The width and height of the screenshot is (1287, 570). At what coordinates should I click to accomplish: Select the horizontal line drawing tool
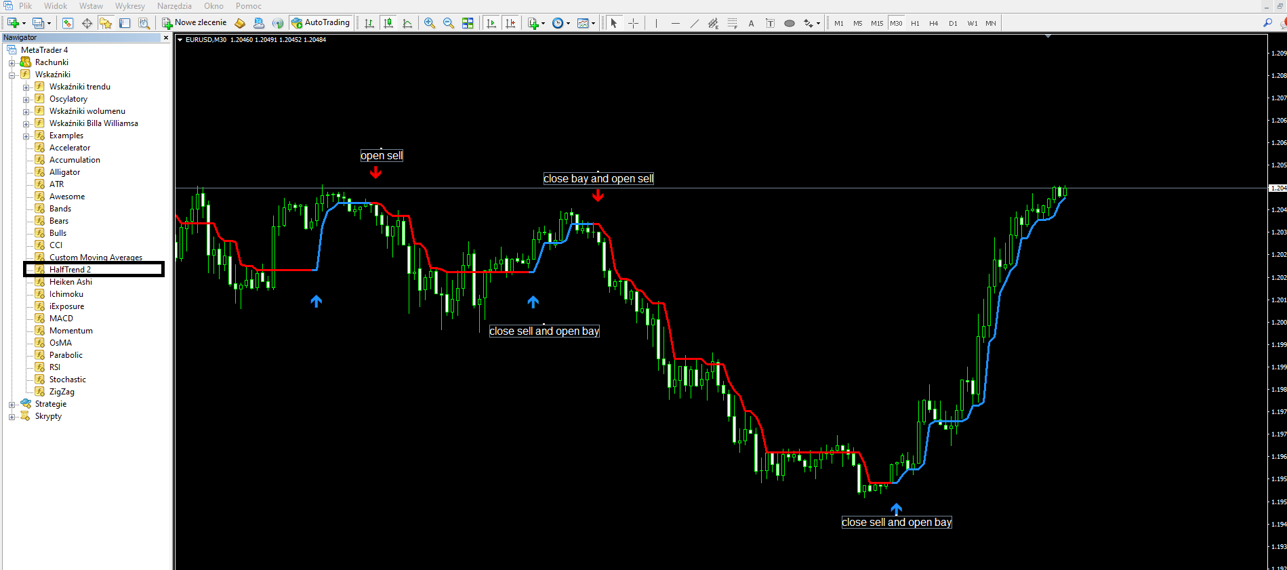click(x=675, y=23)
